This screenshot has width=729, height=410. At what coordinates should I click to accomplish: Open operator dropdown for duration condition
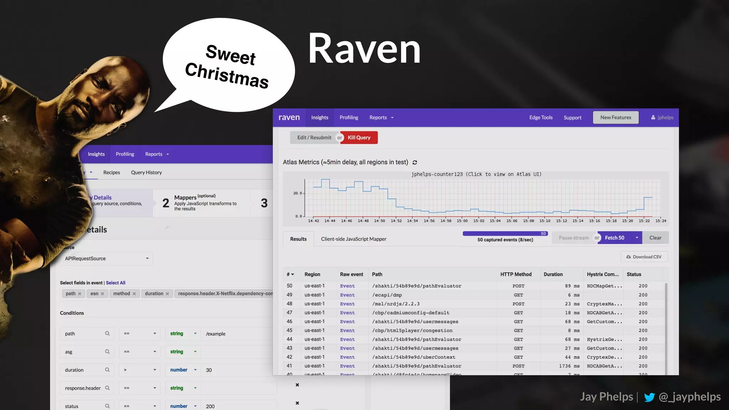[140, 370]
